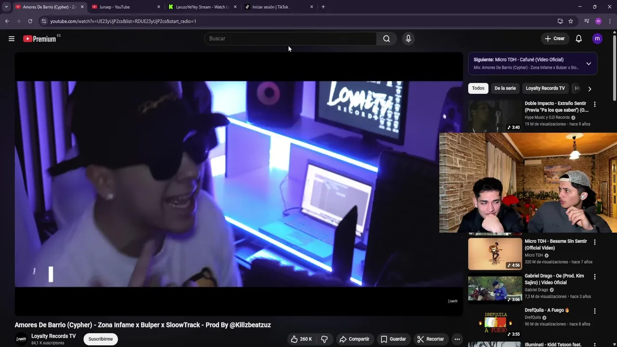Start voice search with microphone icon

pyautogui.click(x=408, y=39)
